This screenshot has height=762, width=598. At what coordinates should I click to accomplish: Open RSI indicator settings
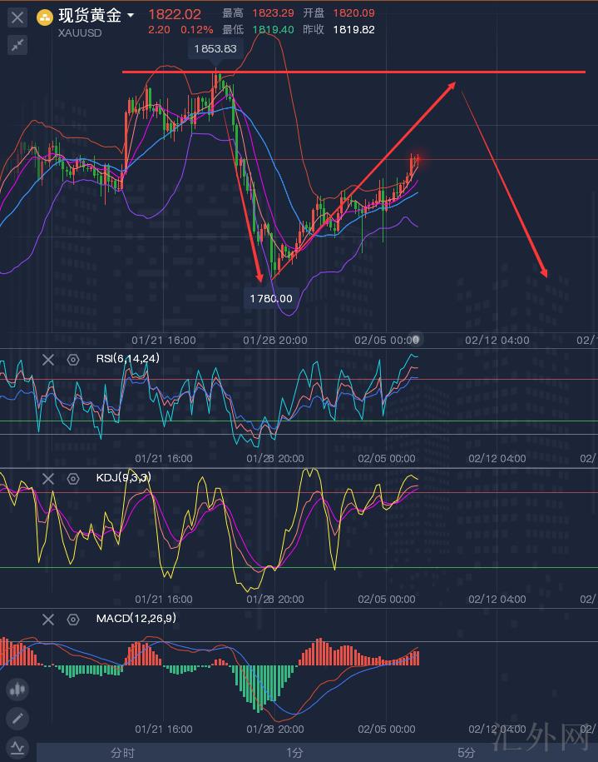(73, 359)
